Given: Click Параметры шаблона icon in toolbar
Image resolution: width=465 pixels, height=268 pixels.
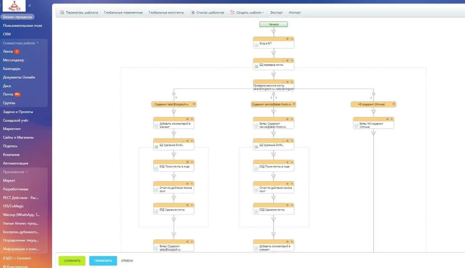Looking at the screenshot, I should pyautogui.click(x=62, y=12).
